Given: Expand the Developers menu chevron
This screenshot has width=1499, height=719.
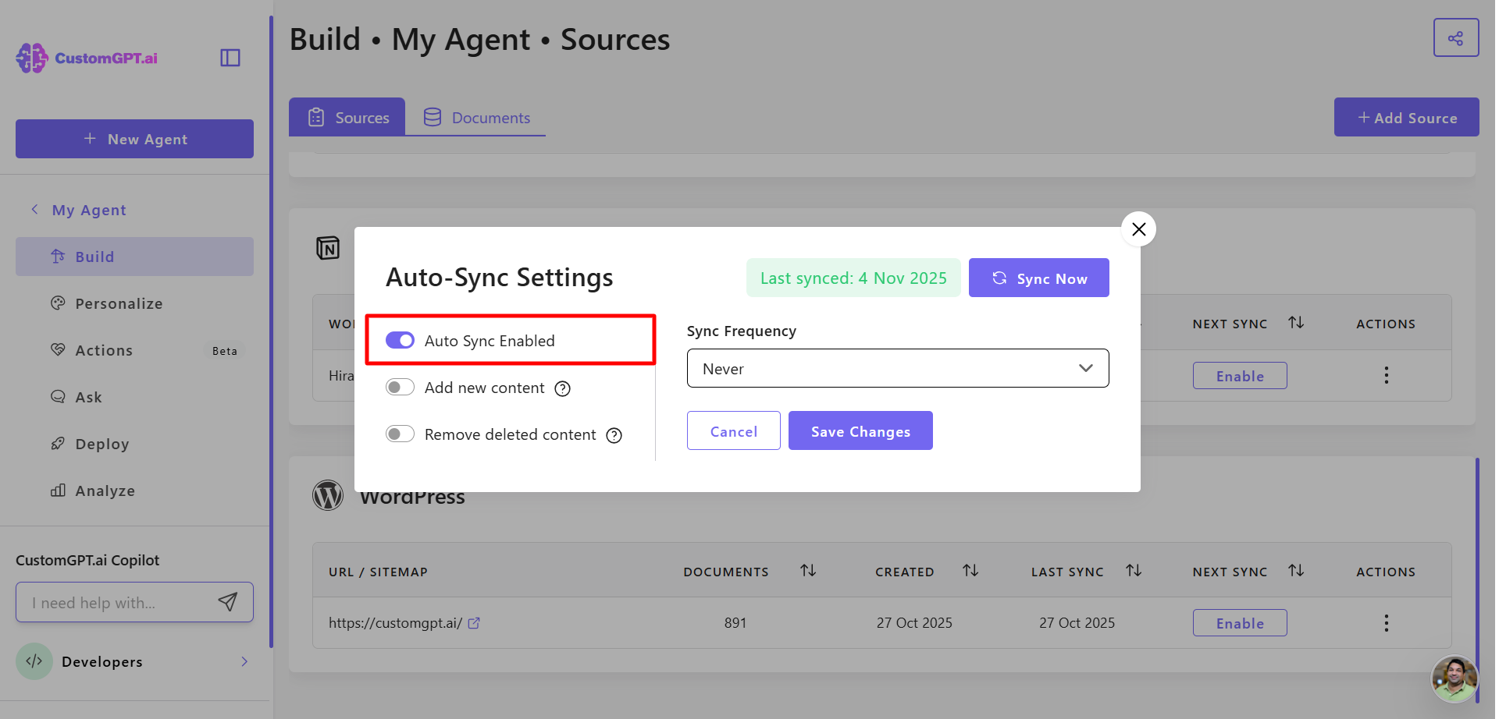Looking at the screenshot, I should (x=244, y=661).
